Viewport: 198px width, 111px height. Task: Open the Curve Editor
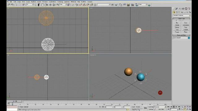125,5
